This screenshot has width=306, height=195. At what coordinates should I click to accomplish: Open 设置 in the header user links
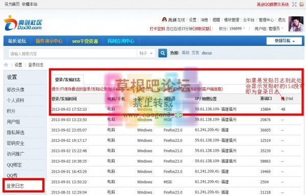point(193,20)
